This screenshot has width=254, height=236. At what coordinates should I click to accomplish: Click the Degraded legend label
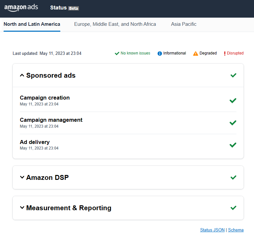[208, 53]
